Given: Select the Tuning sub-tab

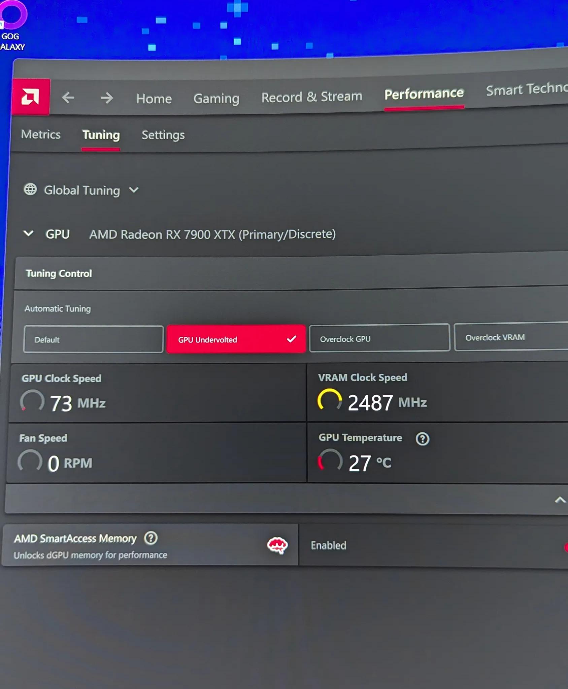Looking at the screenshot, I should click(x=101, y=135).
